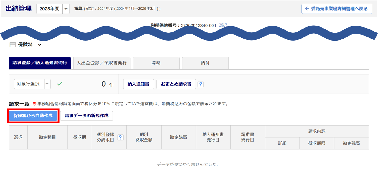Click the green checkmark icon
378x184 pixels.
[x=60, y=84]
